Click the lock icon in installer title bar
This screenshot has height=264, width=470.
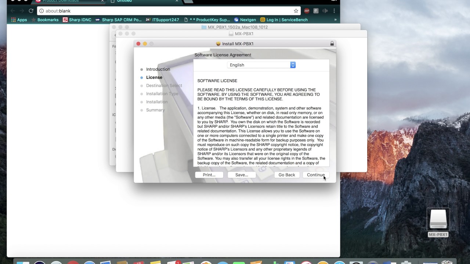point(332,44)
